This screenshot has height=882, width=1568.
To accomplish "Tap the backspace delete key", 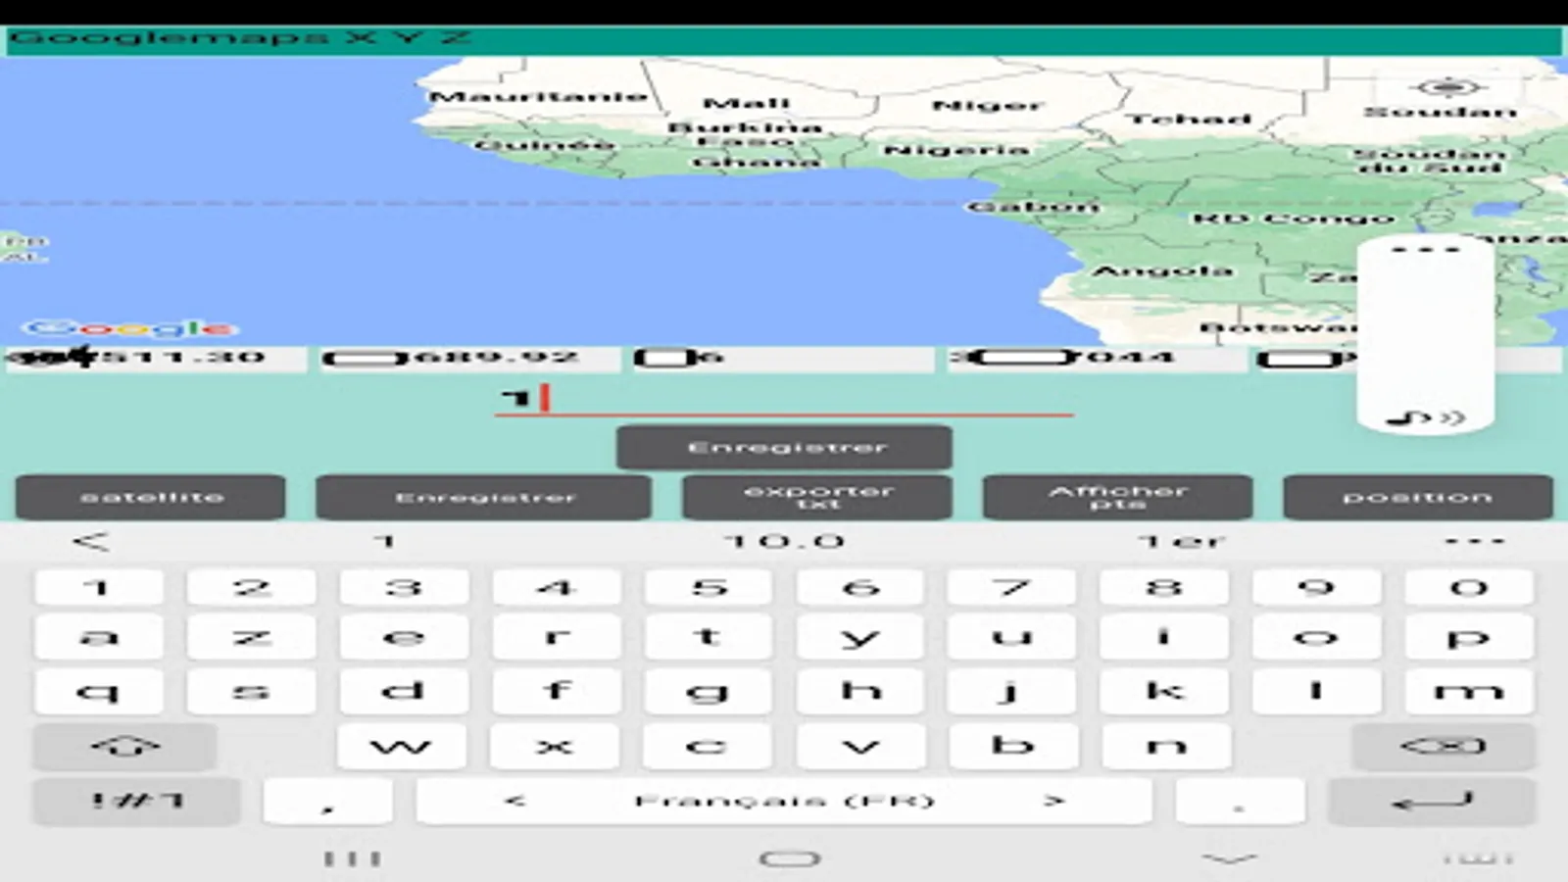I will (1444, 747).
